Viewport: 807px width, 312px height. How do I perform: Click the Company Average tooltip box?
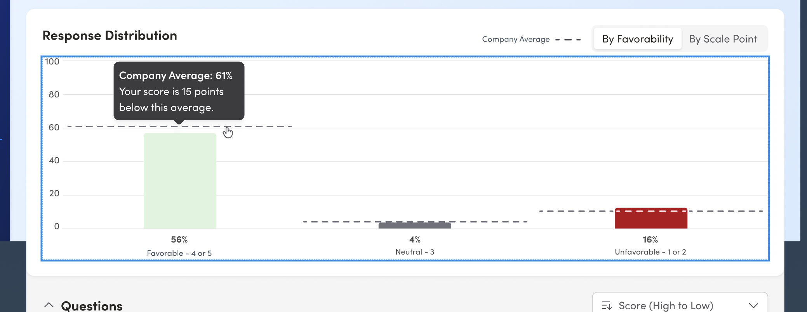179,91
